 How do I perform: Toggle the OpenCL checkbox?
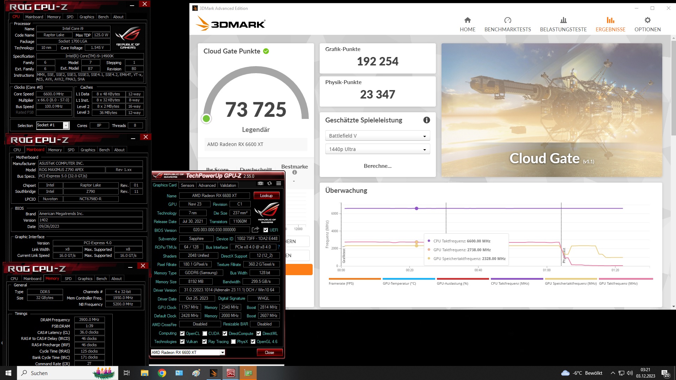182,334
